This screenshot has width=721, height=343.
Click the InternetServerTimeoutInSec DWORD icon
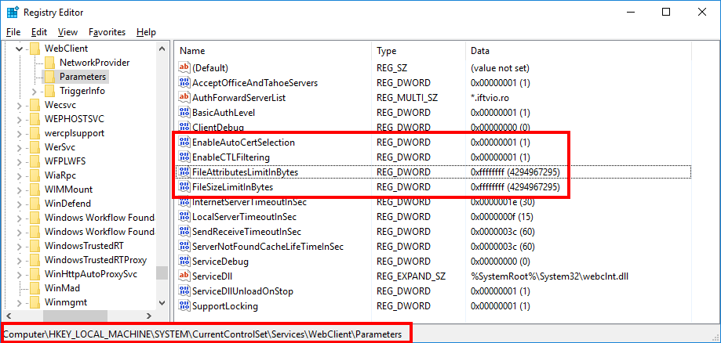pos(184,202)
